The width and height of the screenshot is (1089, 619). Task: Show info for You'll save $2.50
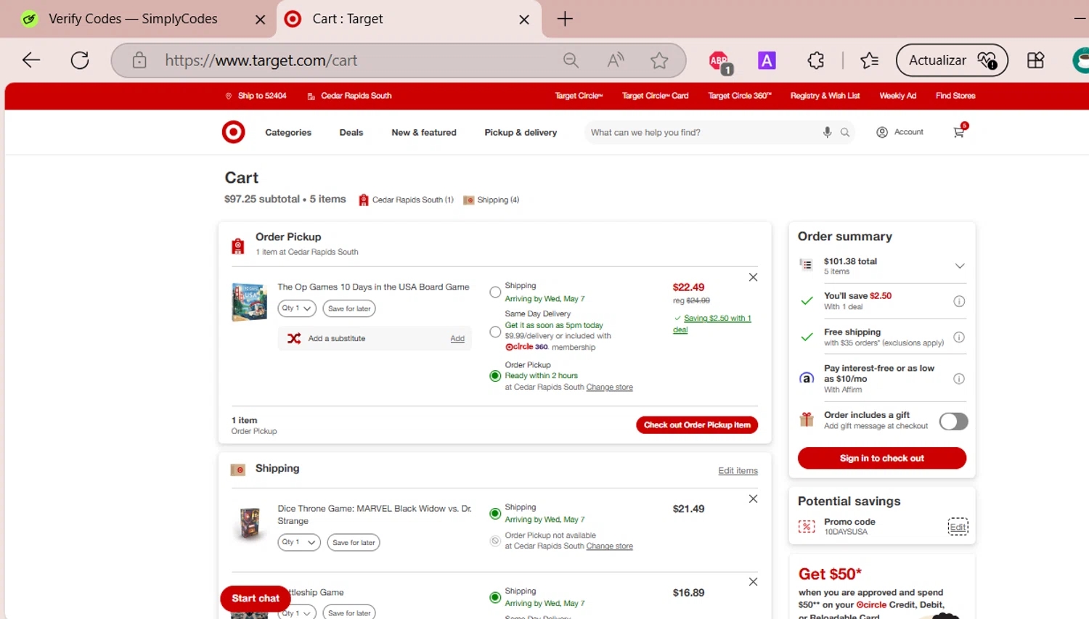[958, 301]
